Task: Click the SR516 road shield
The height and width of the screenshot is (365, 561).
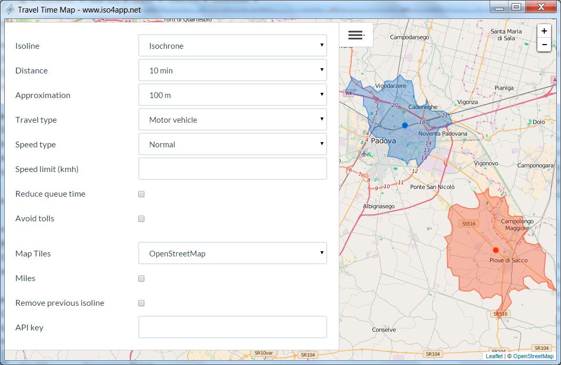Action: (x=500, y=314)
